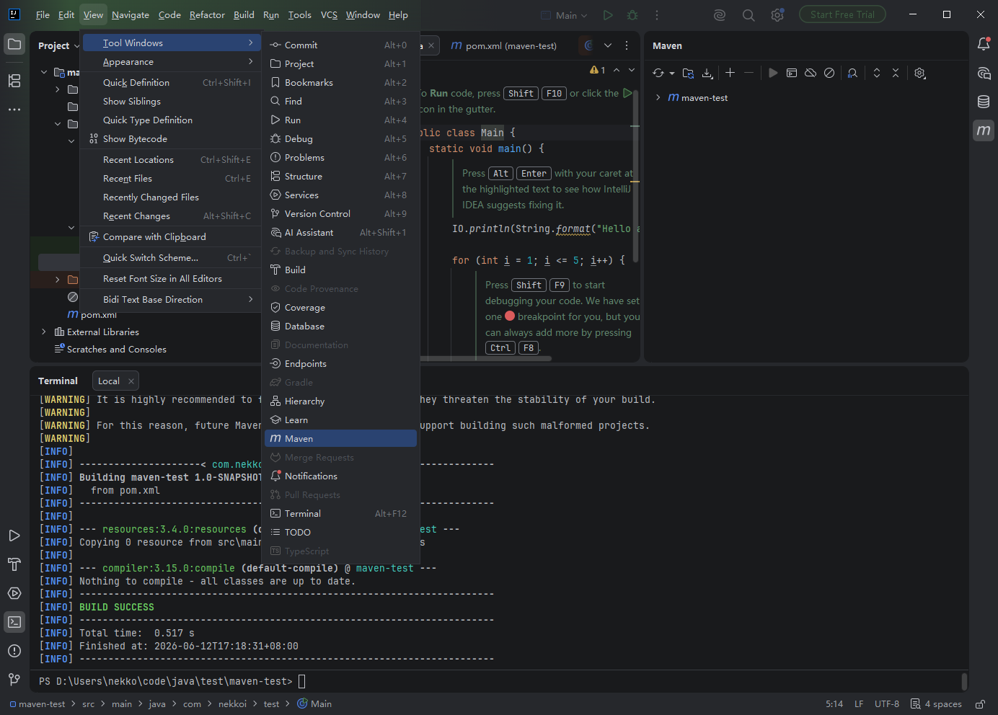The height and width of the screenshot is (715, 998).
Task: Toggle Maven offline mode cloud icon
Action: (x=811, y=73)
